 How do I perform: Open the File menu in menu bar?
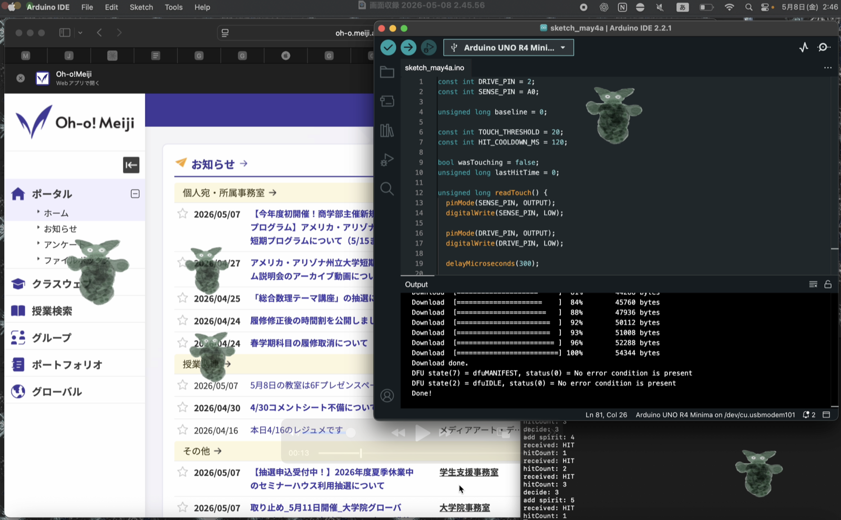click(x=87, y=7)
